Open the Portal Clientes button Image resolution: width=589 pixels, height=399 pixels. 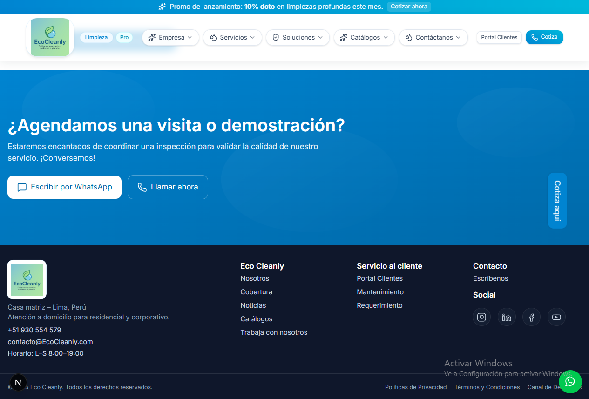pyautogui.click(x=499, y=37)
